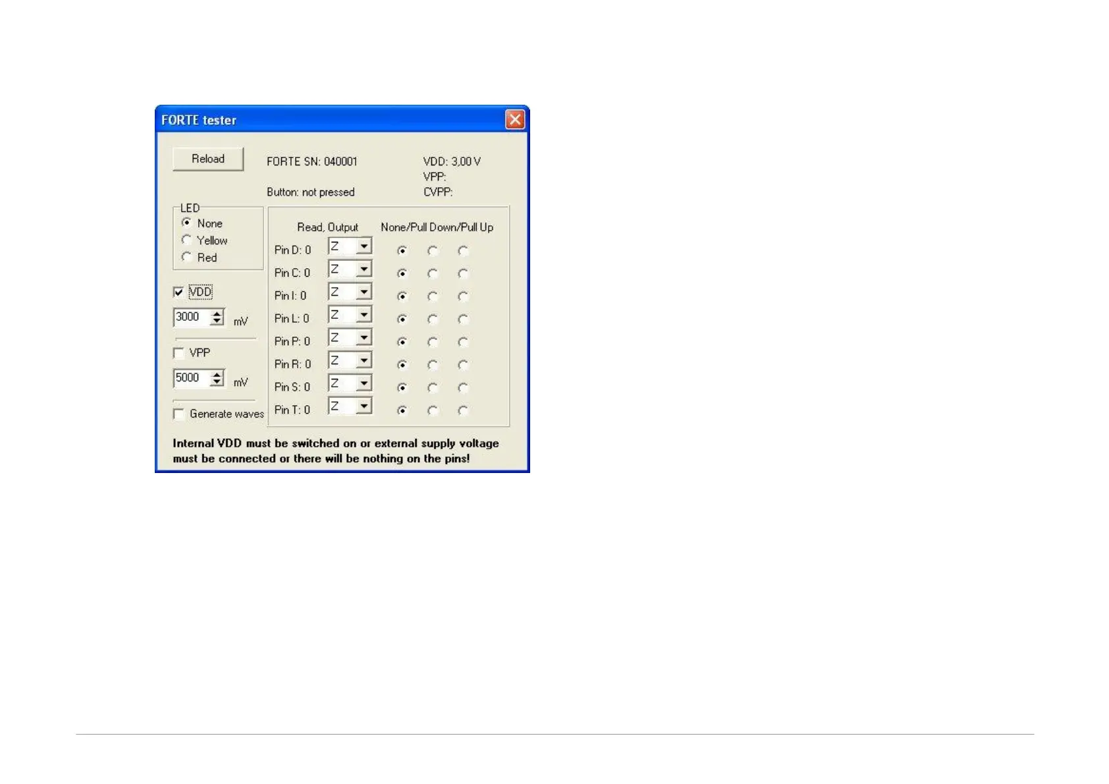1109x784 pixels.
Task: Click the VPP 5000 mV input field
Action: 192,378
